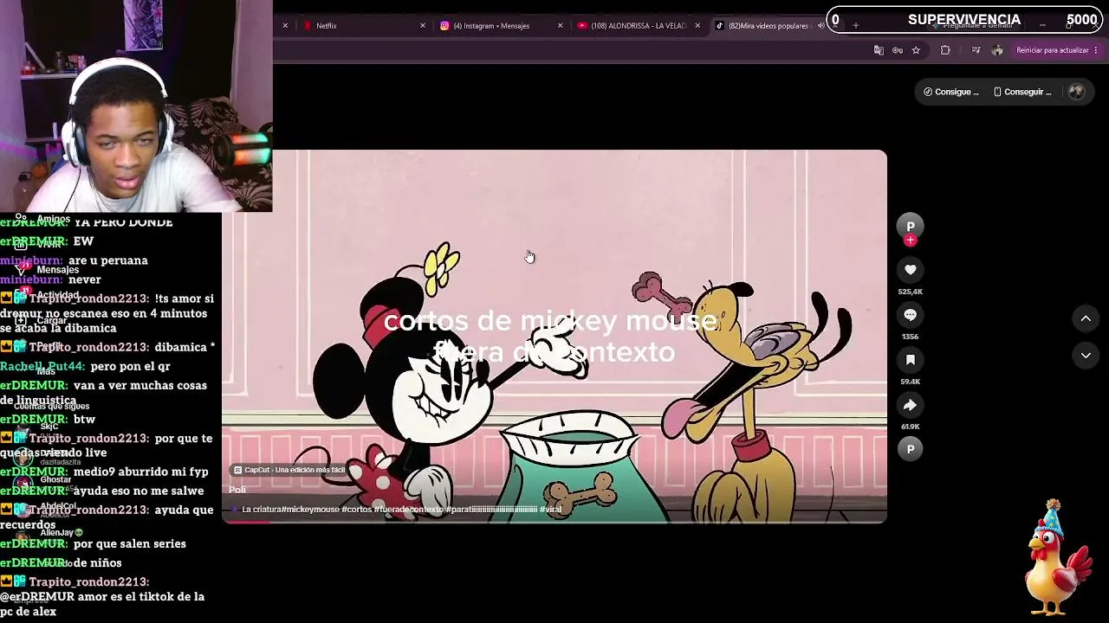Go to the previous video with up arrow

1086,318
